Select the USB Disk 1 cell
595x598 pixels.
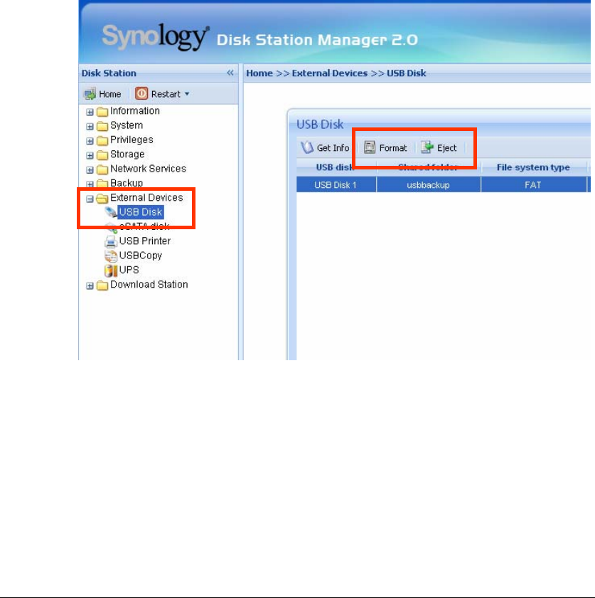(336, 185)
